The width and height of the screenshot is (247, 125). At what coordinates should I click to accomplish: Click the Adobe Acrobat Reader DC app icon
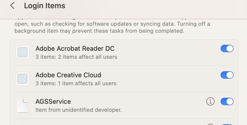[x=22, y=52]
